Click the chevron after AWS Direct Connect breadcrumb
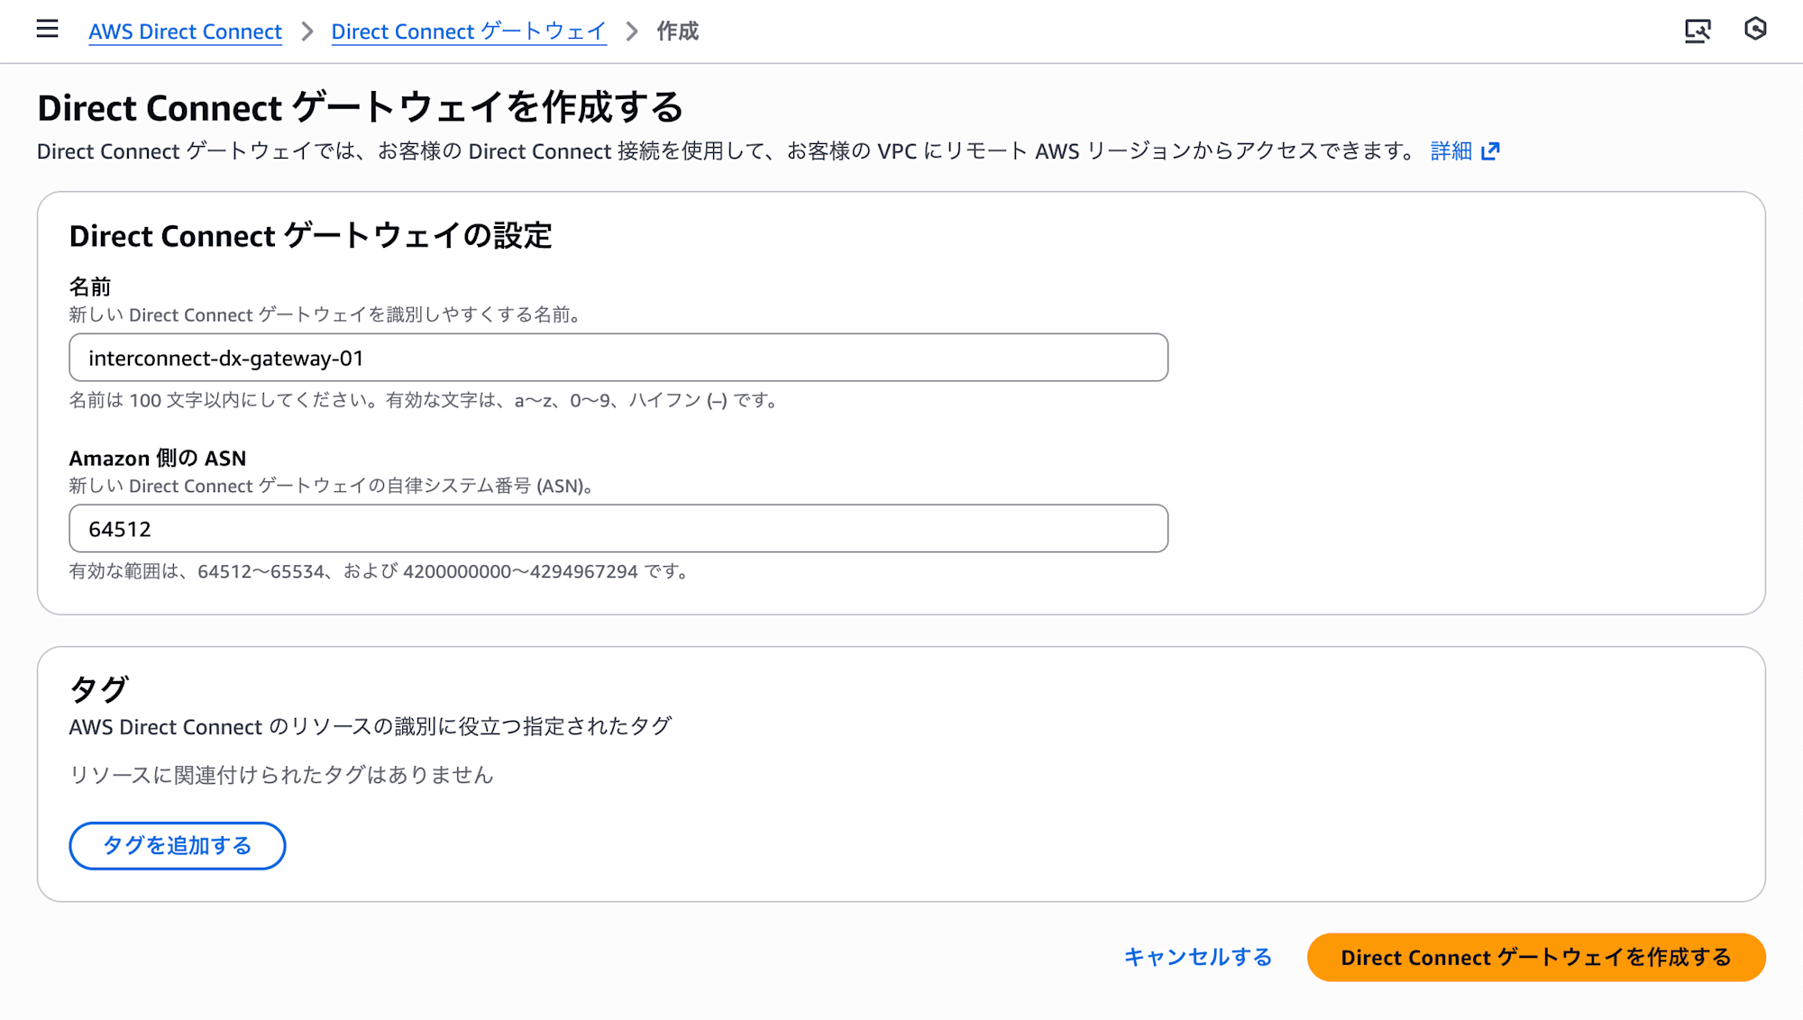This screenshot has width=1803, height=1020. (307, 31)
